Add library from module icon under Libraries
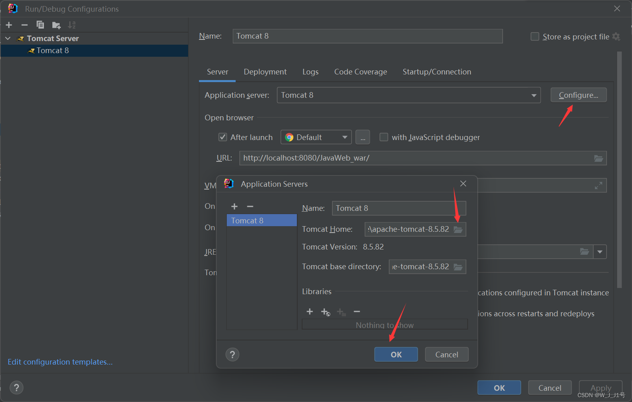The image size is (632, 402). 325,312
